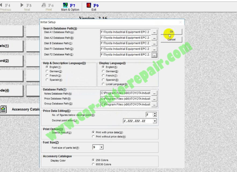This screenshot has width=237, height=172.
Task: Click the main window button ending in 'ode(4)'
Action: 12,90
